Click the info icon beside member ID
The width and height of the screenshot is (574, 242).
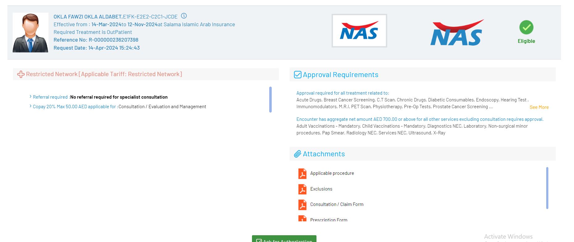coord(184,16)
